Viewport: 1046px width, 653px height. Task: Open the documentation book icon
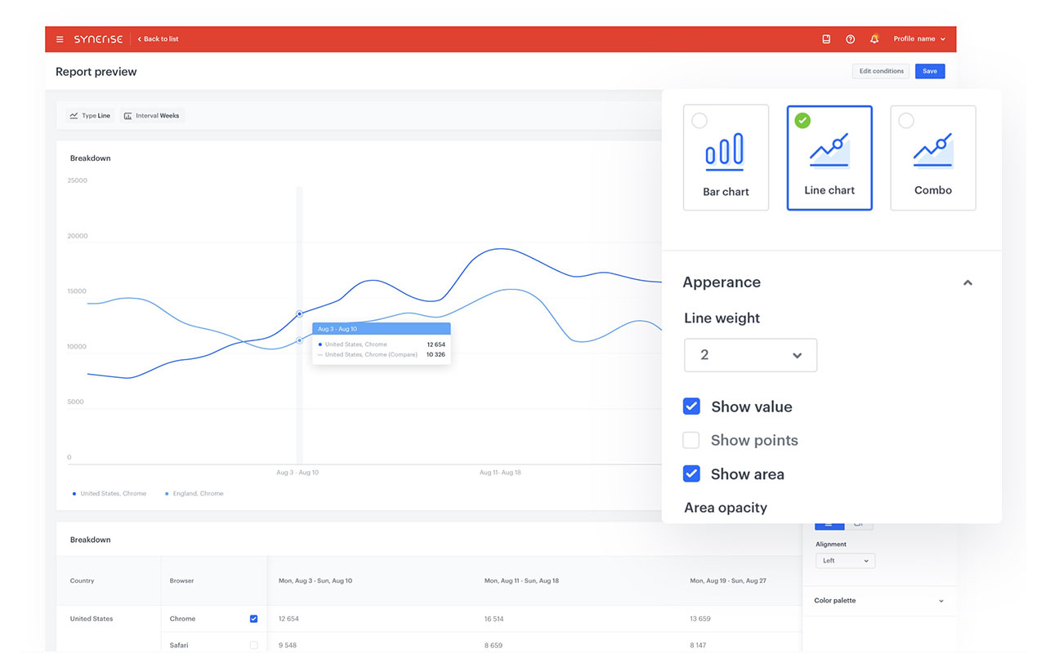tap(826, 39)
